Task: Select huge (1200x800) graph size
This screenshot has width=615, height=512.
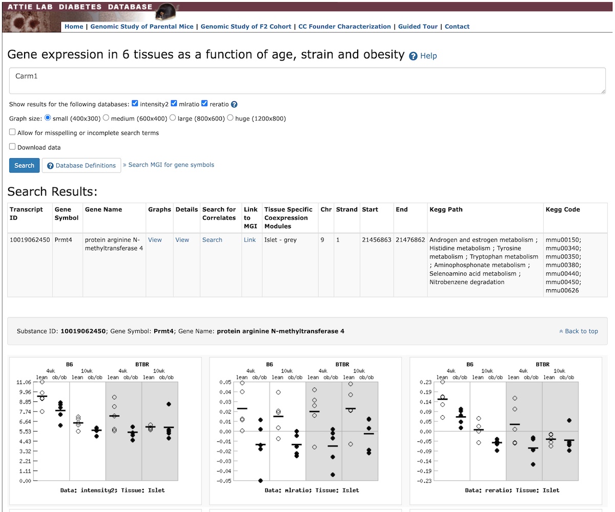Action: coord(230,118)
